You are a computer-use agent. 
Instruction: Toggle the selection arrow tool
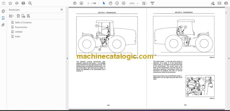(104, 3)
